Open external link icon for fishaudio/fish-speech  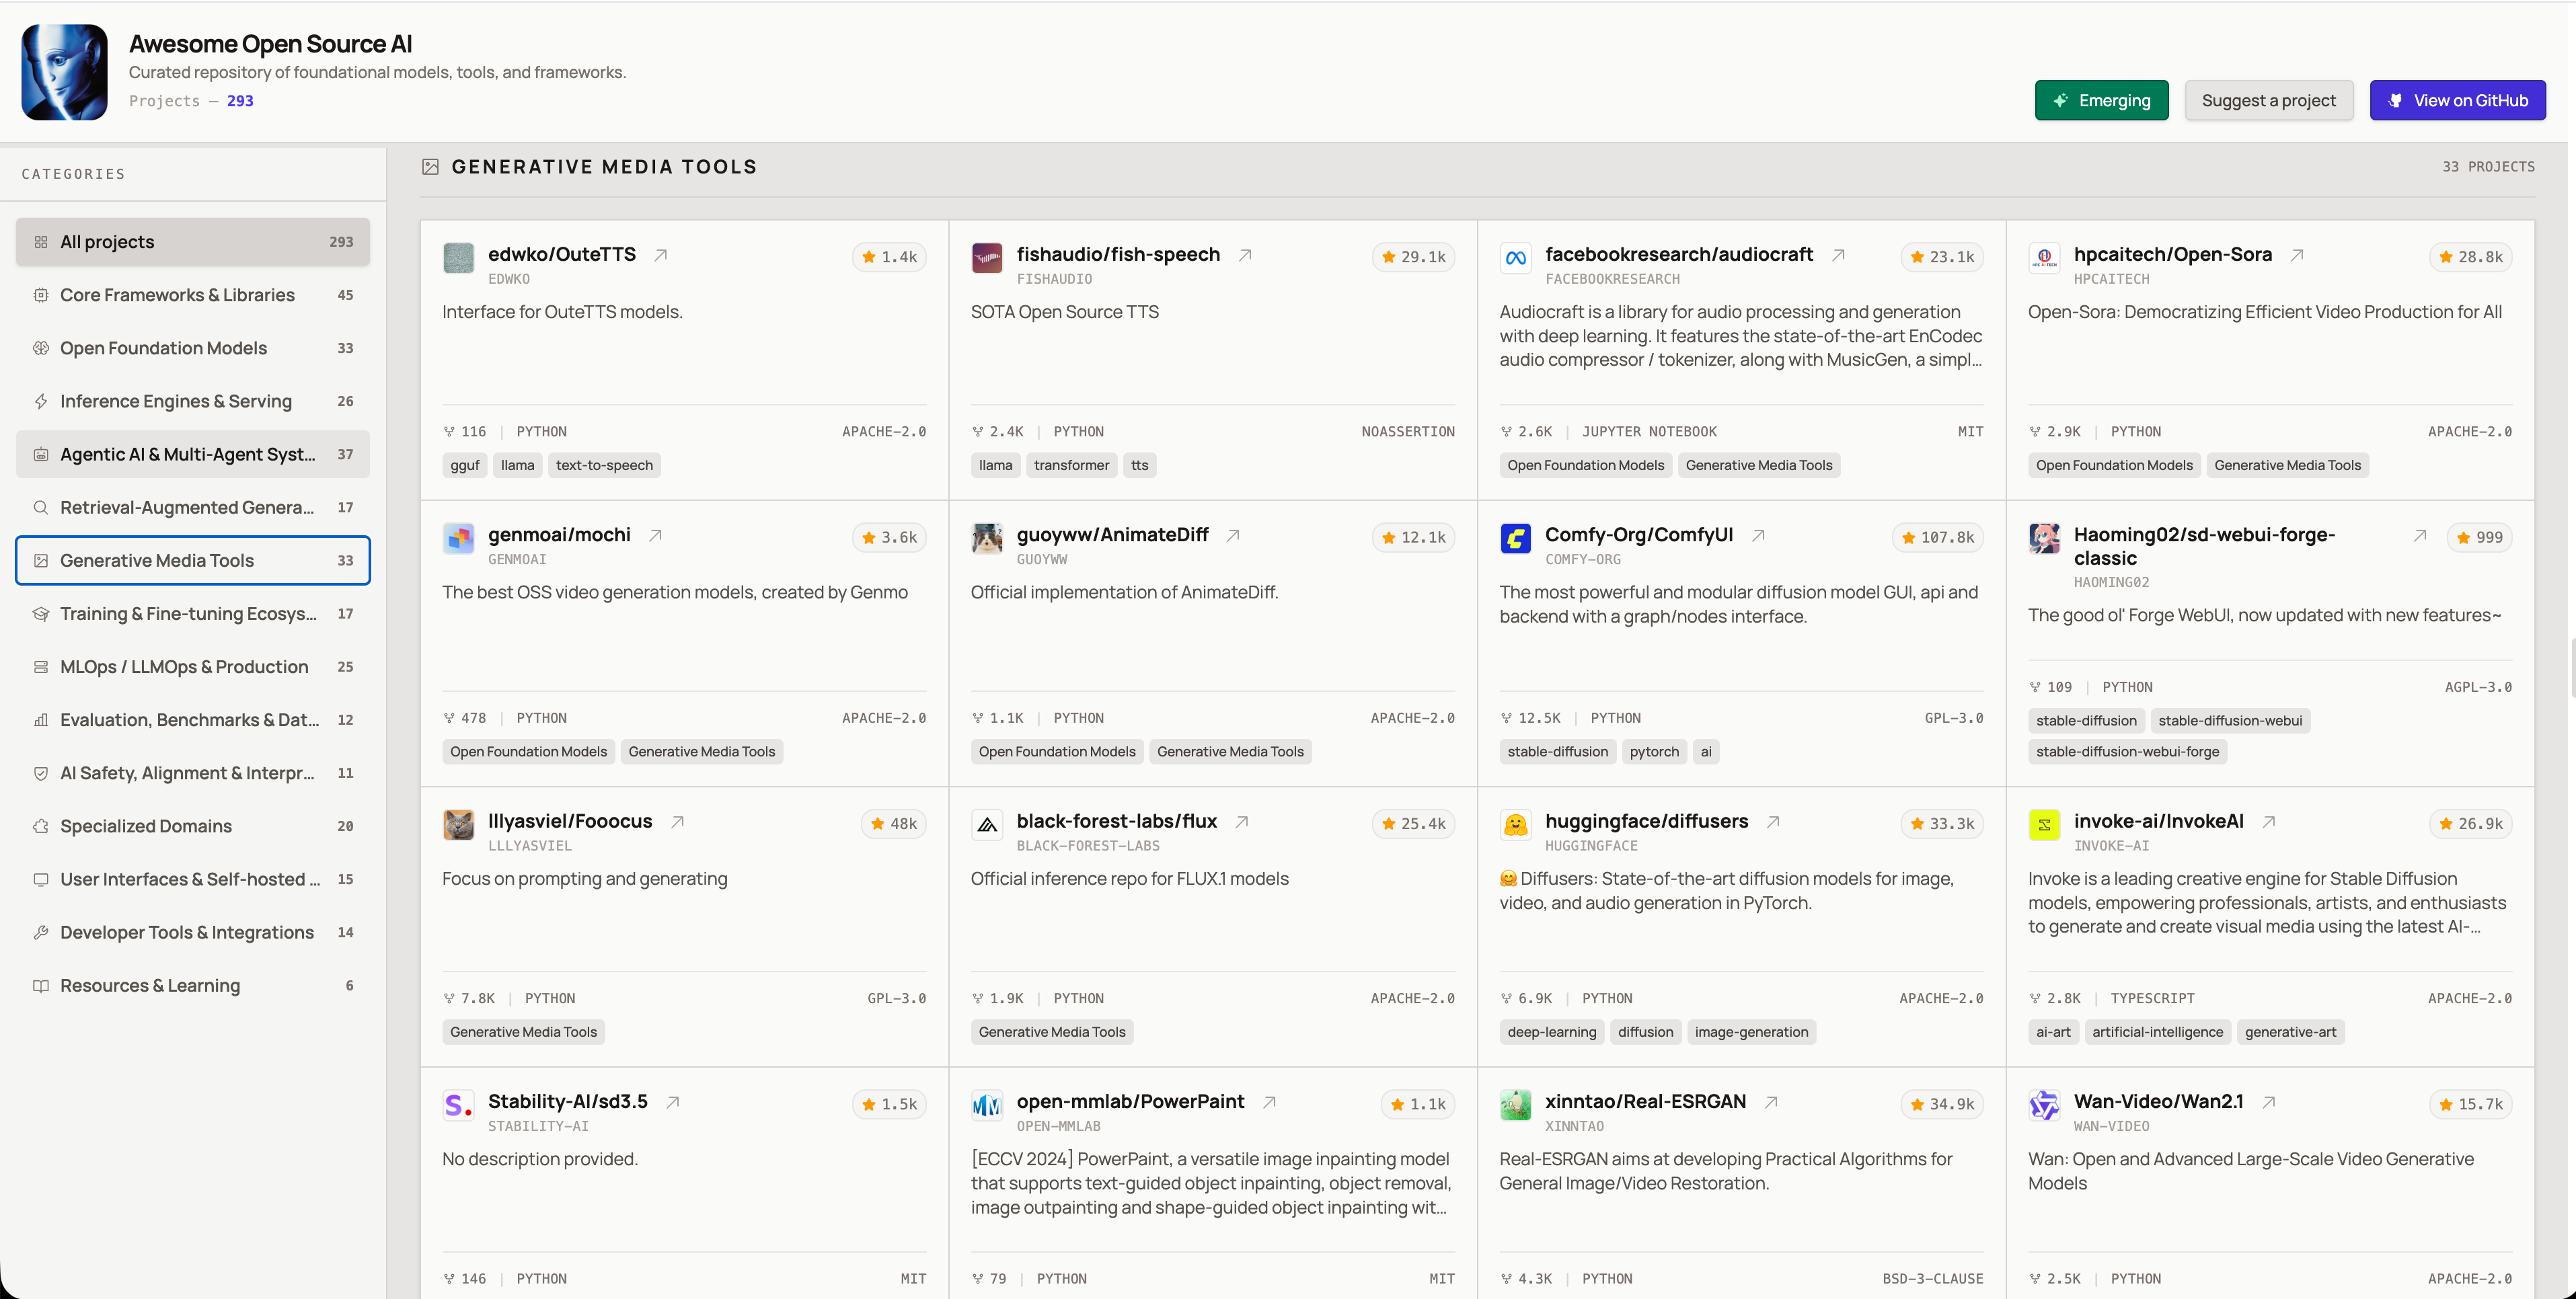1245,255
